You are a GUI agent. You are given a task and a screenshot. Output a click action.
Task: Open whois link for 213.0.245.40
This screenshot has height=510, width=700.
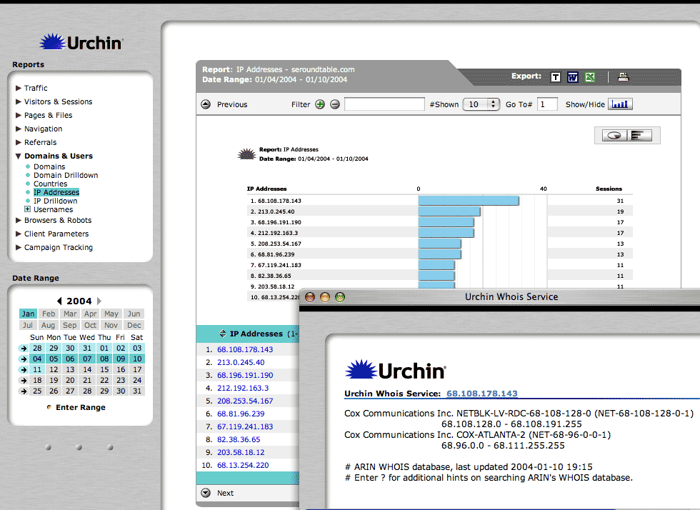pyautogui.click(x=241, y=362)
